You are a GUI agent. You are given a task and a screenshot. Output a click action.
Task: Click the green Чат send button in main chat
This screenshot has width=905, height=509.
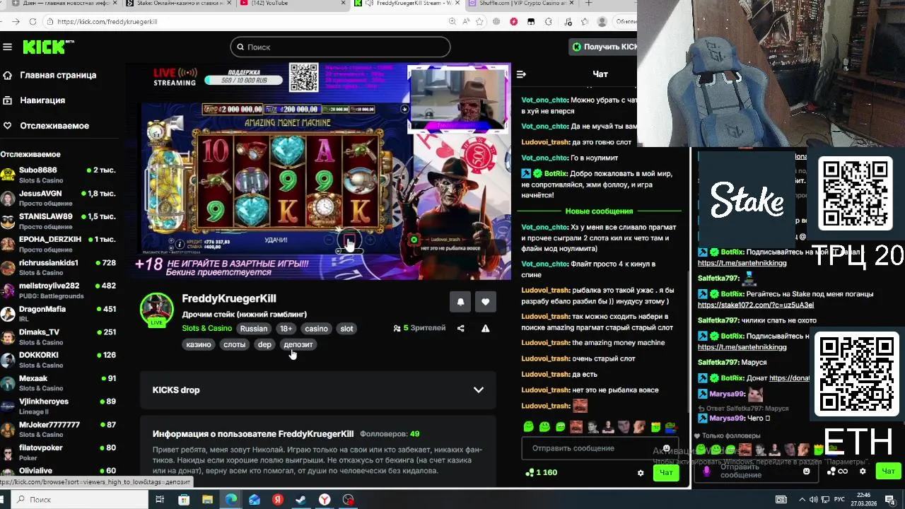pyautogui.click(x=666, y=472)
